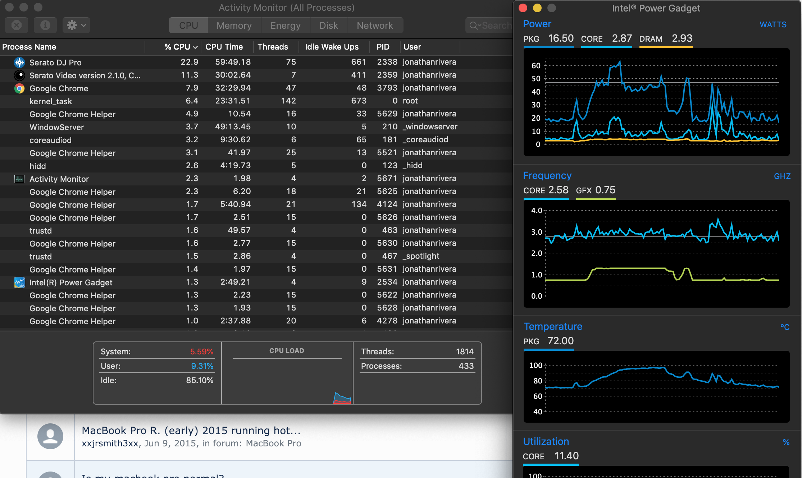Image resolution: width=802 pixels, height=478 pixels.
Task: Select the hidd process row
Action: pos(256,166)
